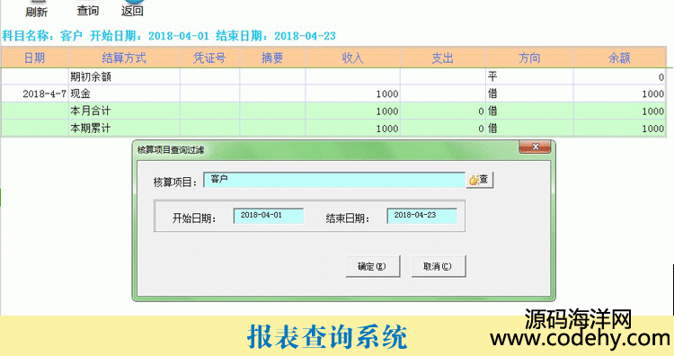The height and width of the screenshot is (356, 674).
Task: Click the 日期 column header
Action: tap(34, 58)
